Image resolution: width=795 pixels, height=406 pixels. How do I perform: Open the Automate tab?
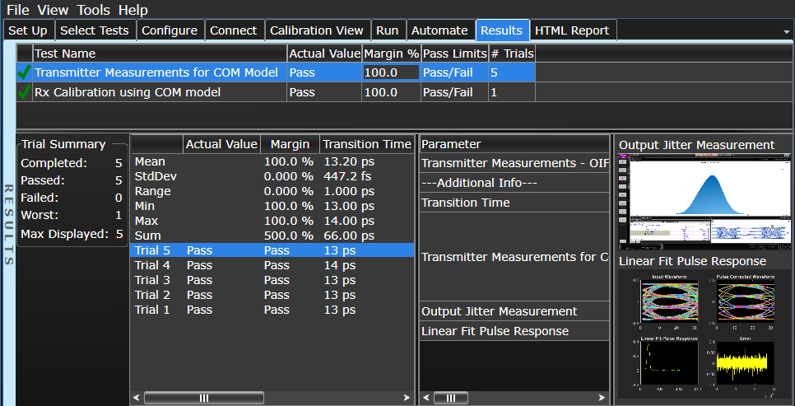(x=439, y=30)
